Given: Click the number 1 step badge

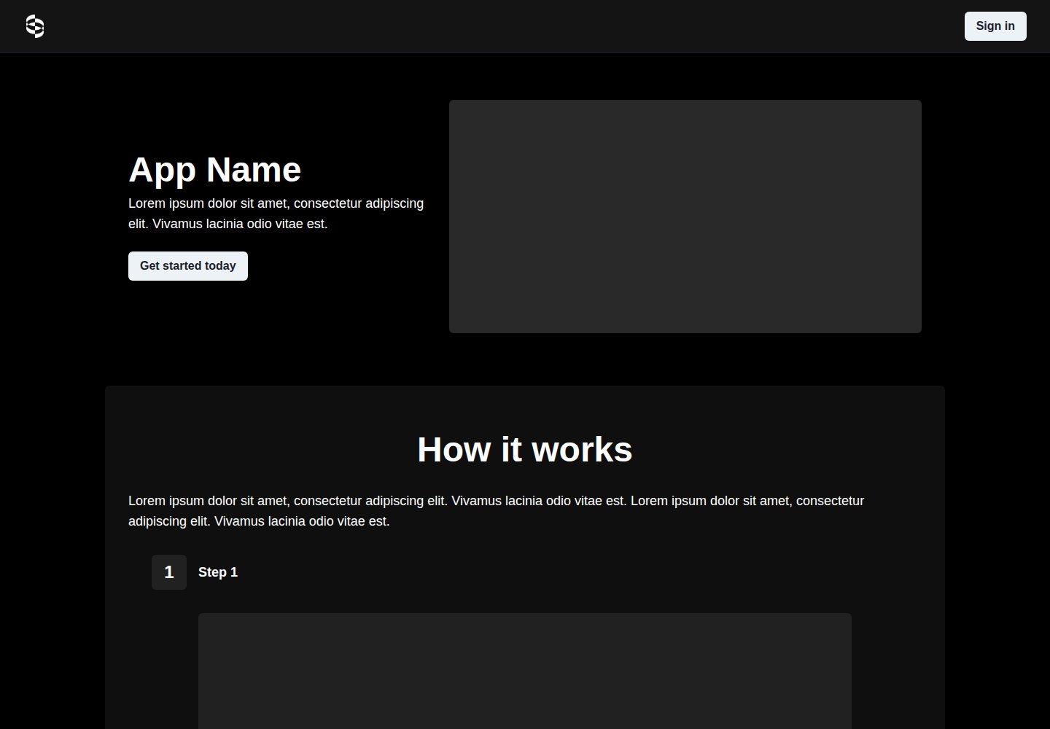Looking at the screenshot, I should click(x=169, y=572).
